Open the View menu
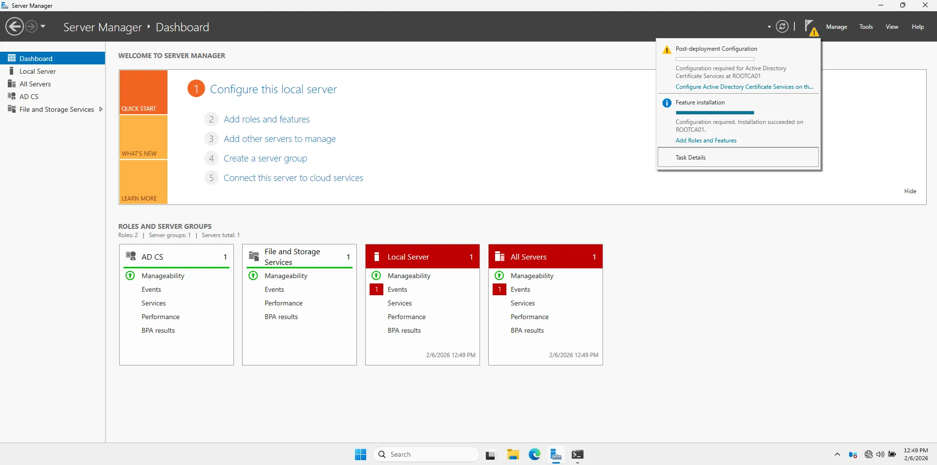 pos(892,27)
